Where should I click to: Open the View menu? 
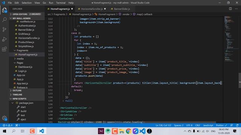37,3
